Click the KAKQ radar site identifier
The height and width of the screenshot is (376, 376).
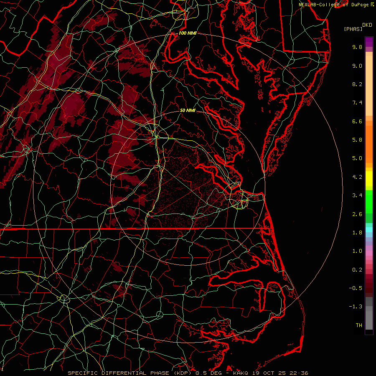(x=241, y=373)
